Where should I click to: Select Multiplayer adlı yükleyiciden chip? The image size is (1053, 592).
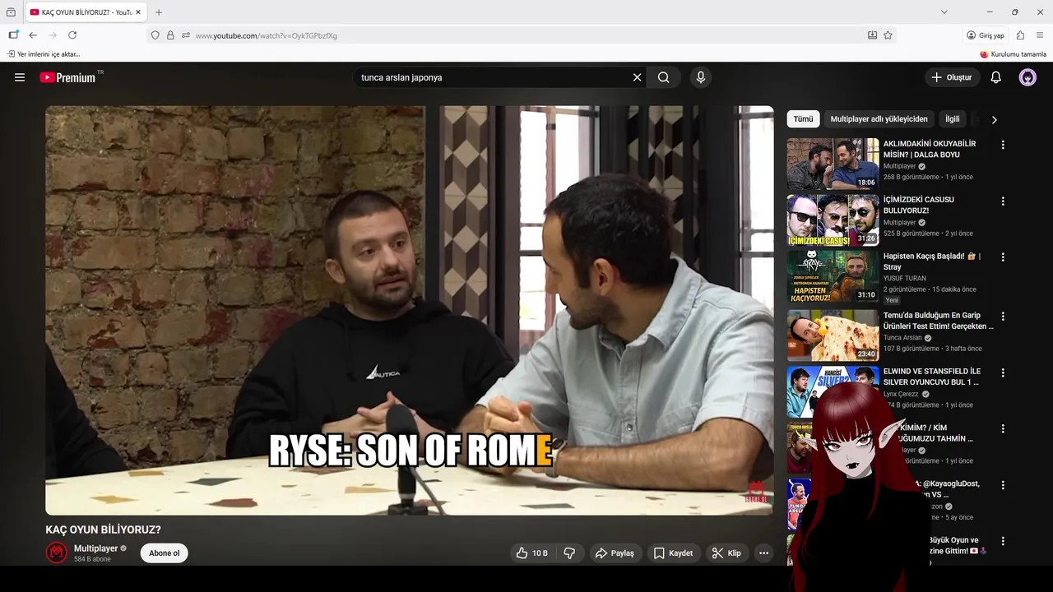pos(879,119)
